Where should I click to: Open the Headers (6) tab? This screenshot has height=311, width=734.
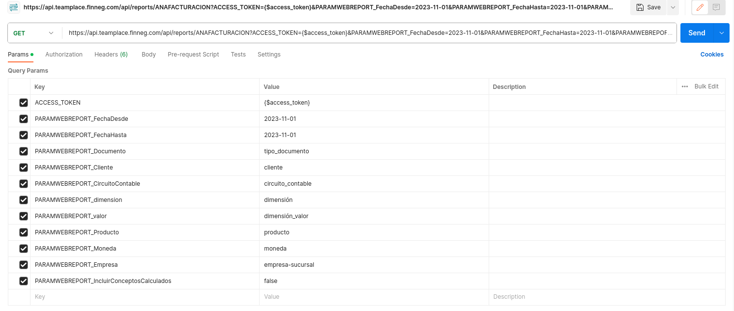(x=111, y=55)
